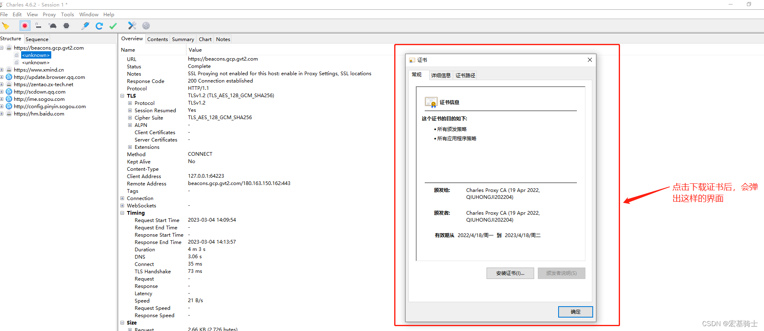Open the Tools menu

(68, 15)
